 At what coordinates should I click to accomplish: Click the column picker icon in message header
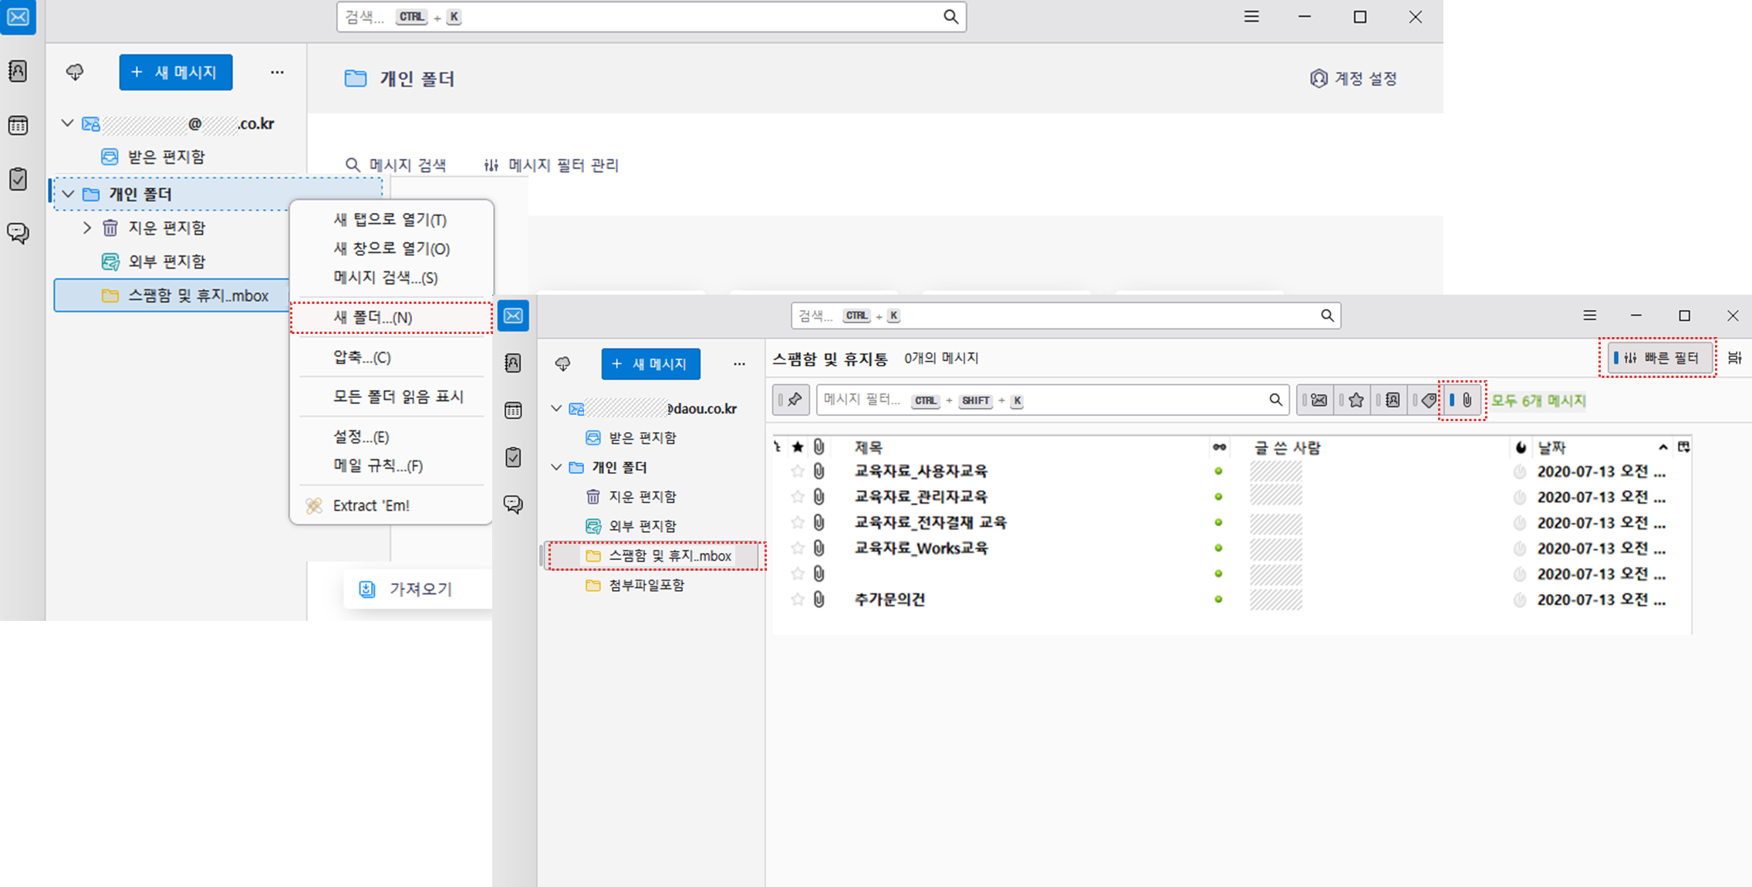[x=1683, y=447]
